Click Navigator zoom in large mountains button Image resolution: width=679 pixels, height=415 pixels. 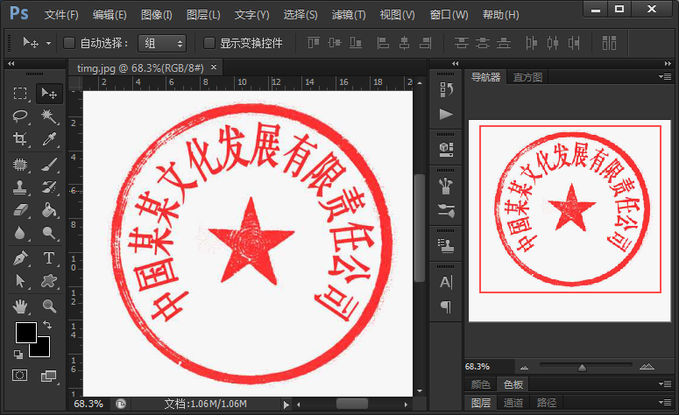click(647, 367)
